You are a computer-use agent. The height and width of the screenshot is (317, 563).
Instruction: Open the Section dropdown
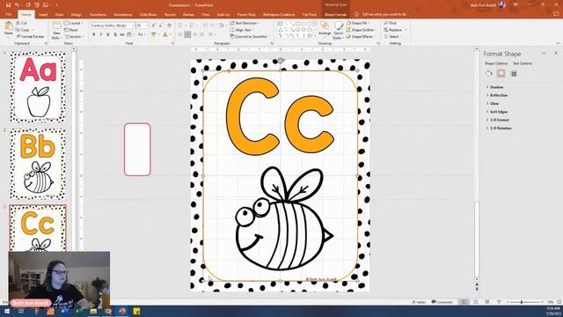(x=74, y=37)
